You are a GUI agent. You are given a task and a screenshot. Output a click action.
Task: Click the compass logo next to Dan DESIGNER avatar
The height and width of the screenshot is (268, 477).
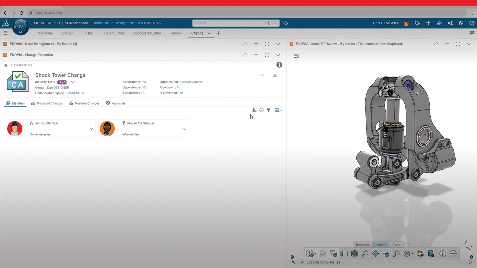[x=21, y=26]
